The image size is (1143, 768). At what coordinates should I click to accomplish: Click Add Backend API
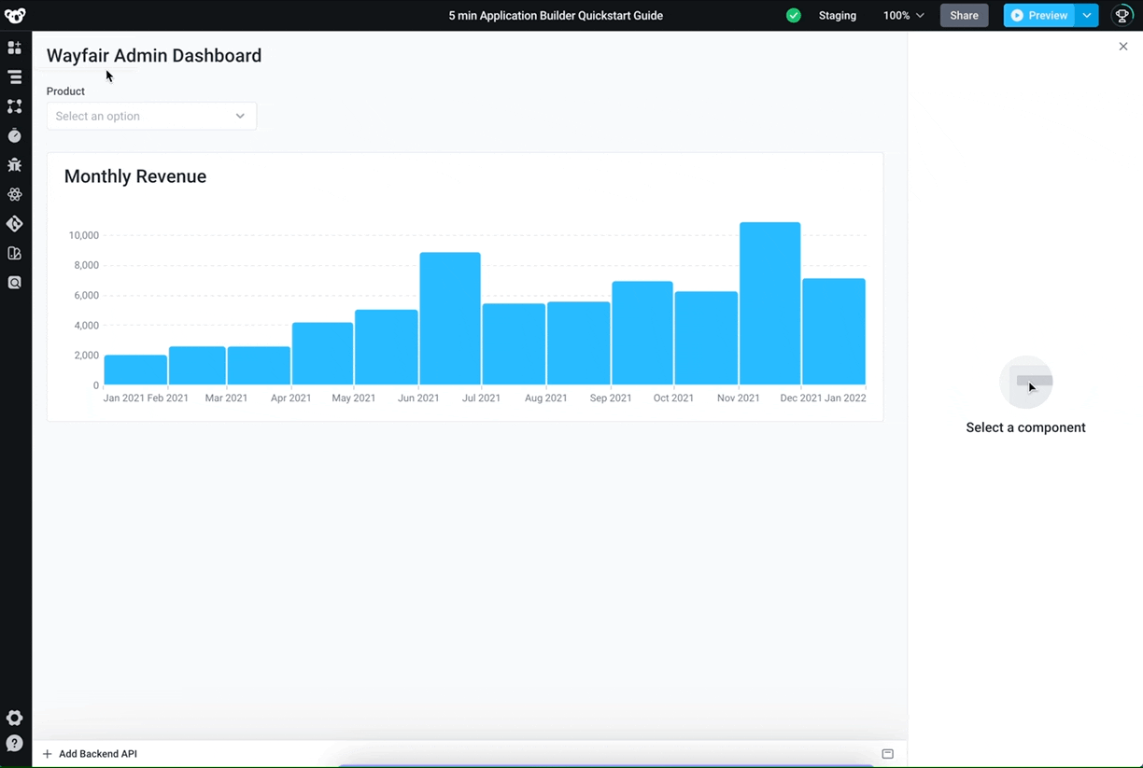pyautogui.click(x=91, y=754)
